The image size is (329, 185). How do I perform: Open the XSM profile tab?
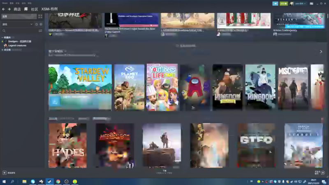[49, 9]
